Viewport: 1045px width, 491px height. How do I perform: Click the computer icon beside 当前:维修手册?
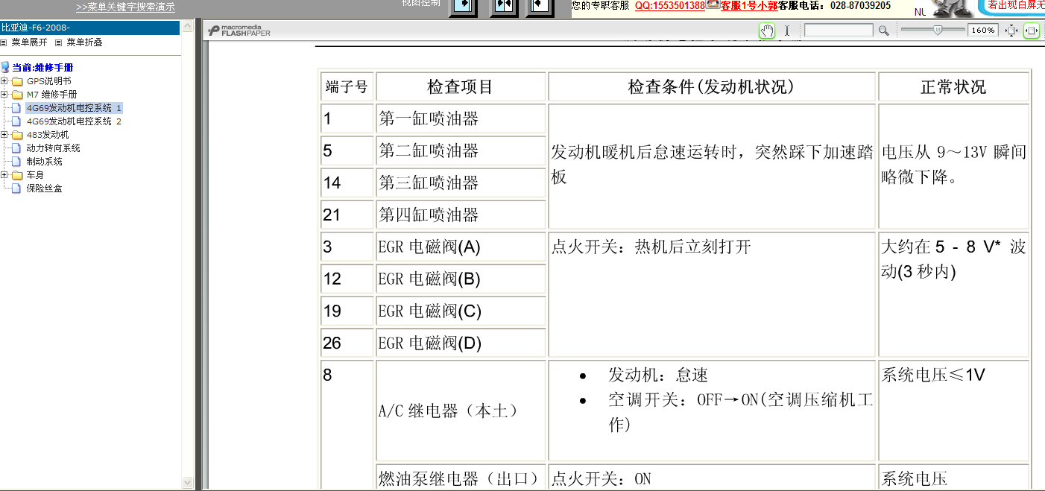[5, 67]
